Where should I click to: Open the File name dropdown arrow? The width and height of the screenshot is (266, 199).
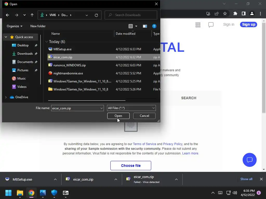[x=102, y=108]
